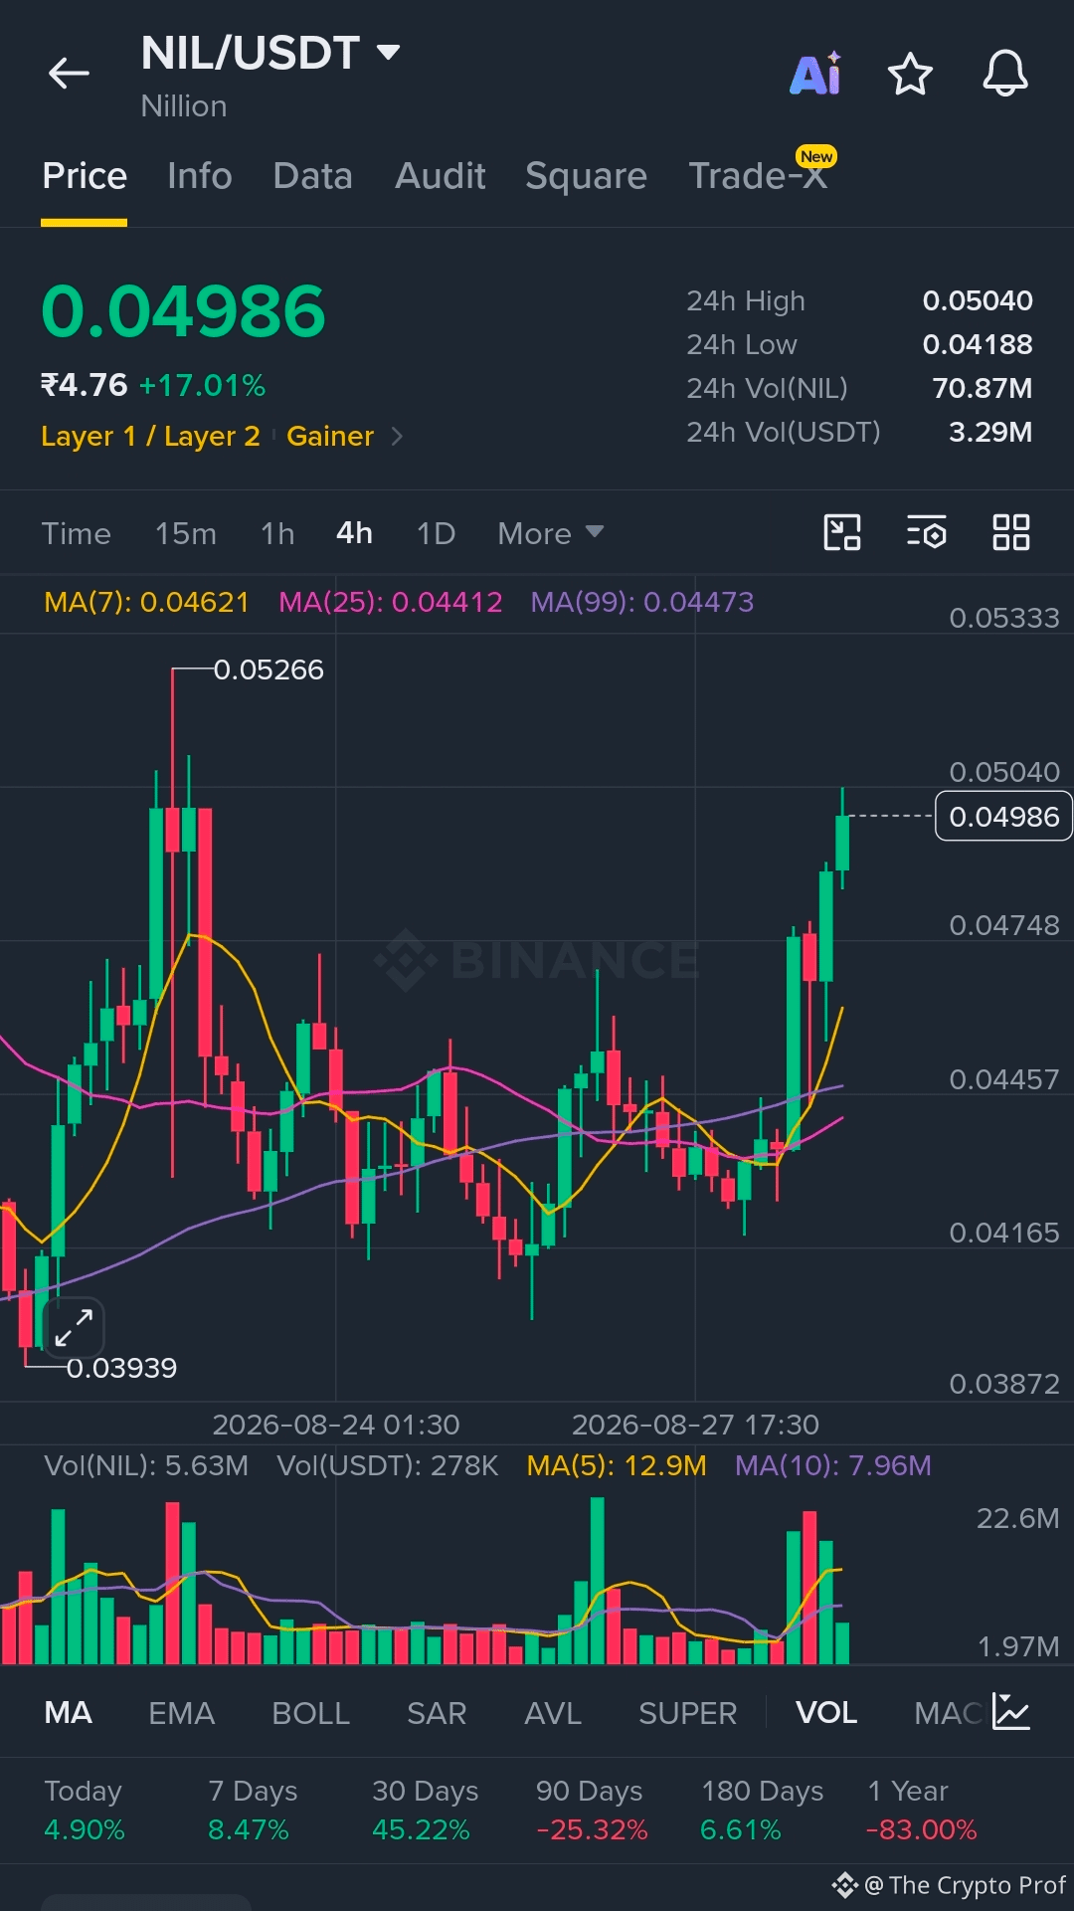Tap the 180 Days 6.61% performance
Screen dimensions: 1074x1911
(762, 1810)
